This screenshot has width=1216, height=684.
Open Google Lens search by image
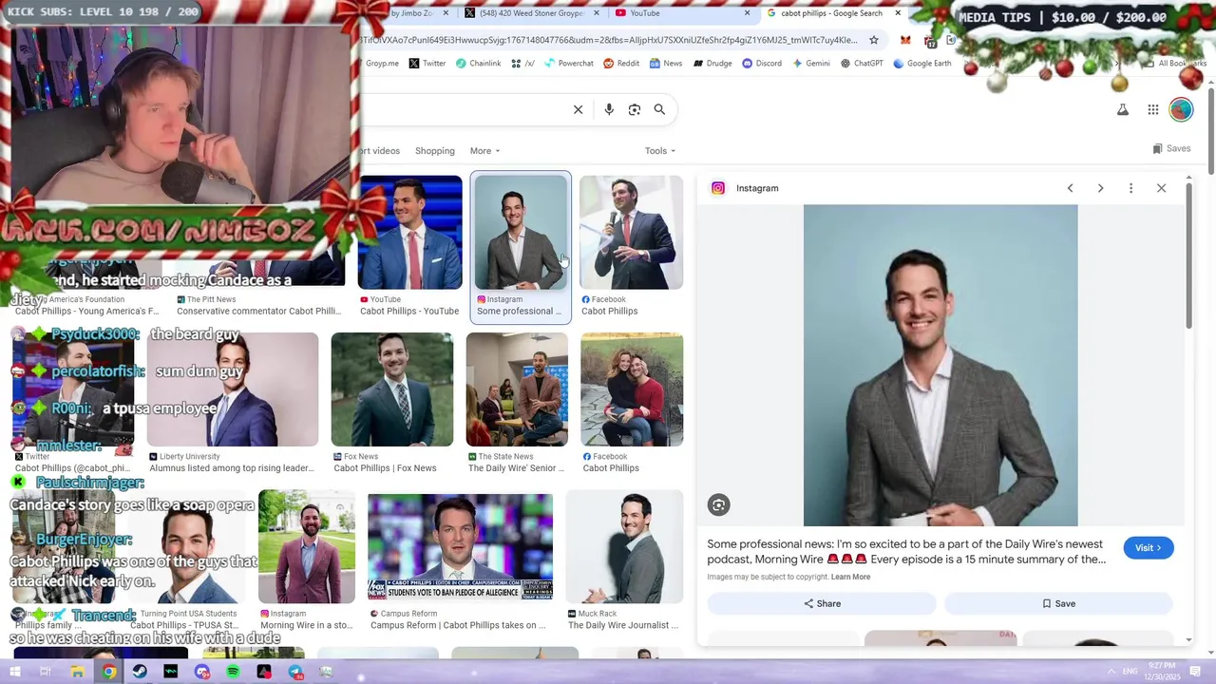(x=635, y=109)
